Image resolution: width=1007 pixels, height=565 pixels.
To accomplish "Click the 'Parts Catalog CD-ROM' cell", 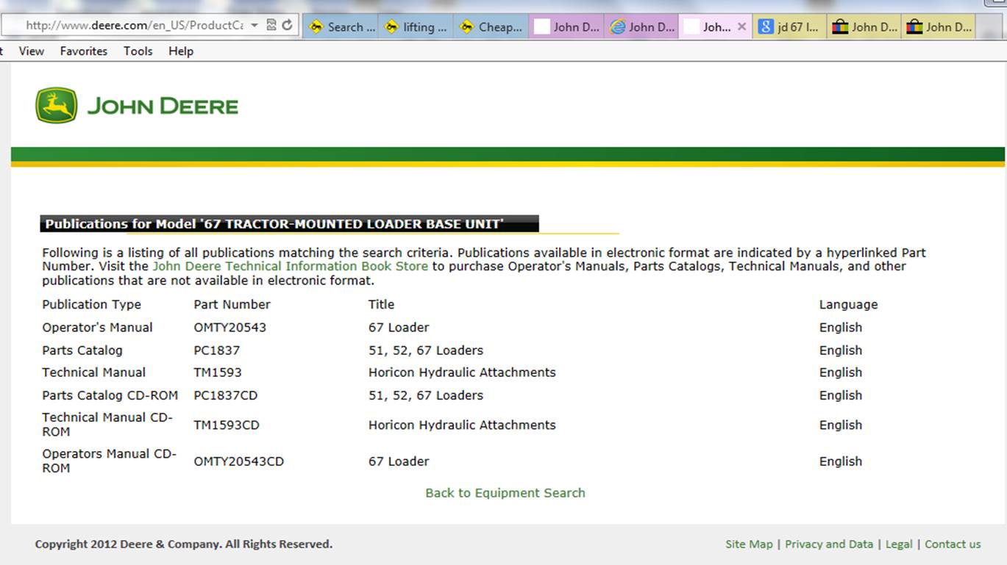I will pos(110,395).
